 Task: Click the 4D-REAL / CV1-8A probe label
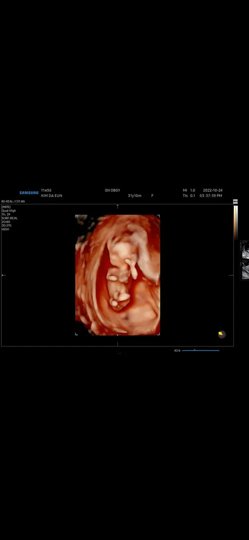(13, 201)
